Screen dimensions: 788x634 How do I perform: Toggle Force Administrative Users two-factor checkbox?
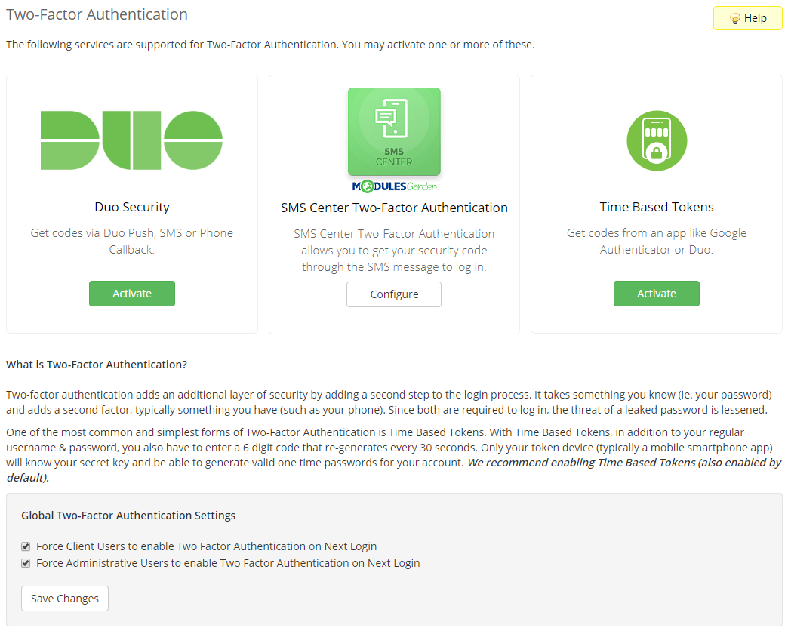pyautogui.click(x=26, y=563)
